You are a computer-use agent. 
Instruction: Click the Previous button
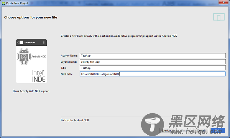(167, 130)
